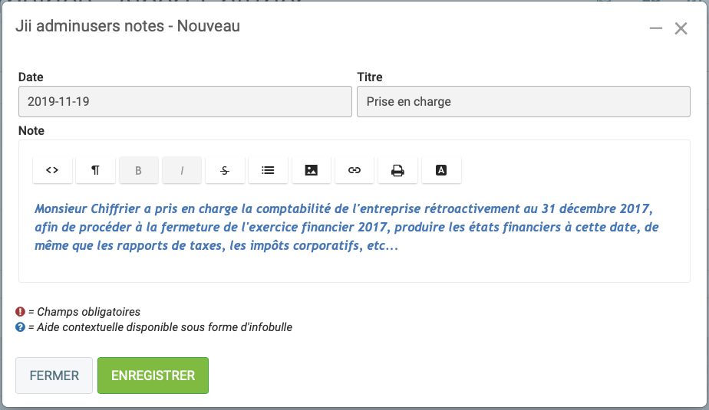
Task: Apply strikethrough to the note text
Action: coord(225,170)
